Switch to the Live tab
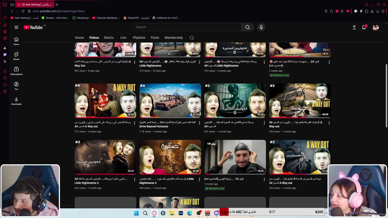 tap(123, 38)
